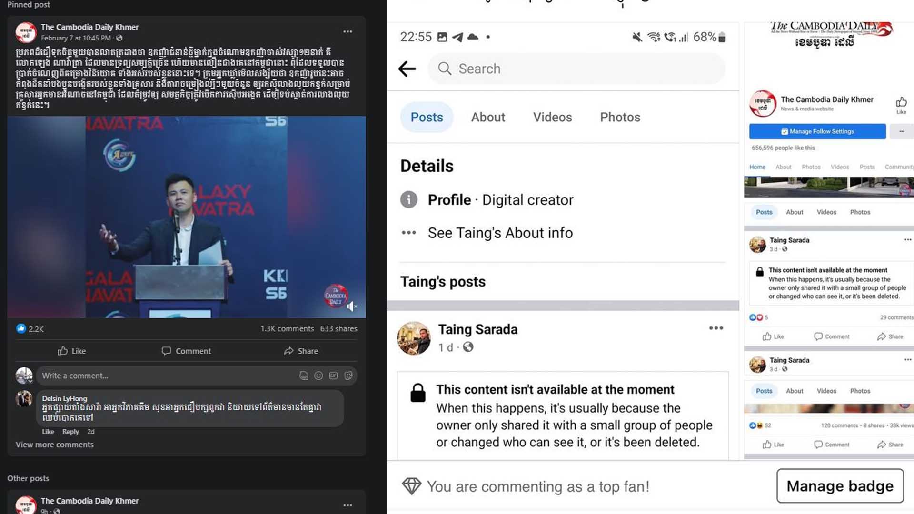Toggle Like on Cambodia Daily Khmer page
The width and height of the screenshot is (914, 514).
pos(901,104)
